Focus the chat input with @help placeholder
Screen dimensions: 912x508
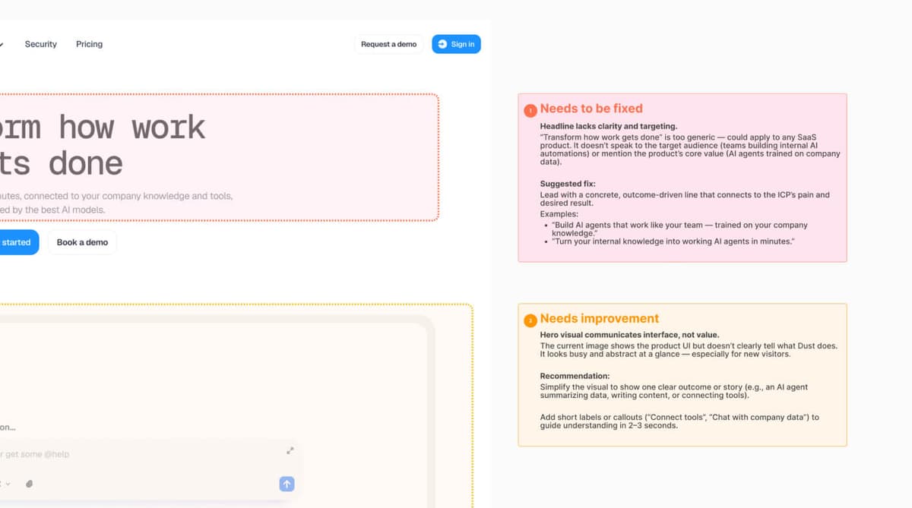114,454
